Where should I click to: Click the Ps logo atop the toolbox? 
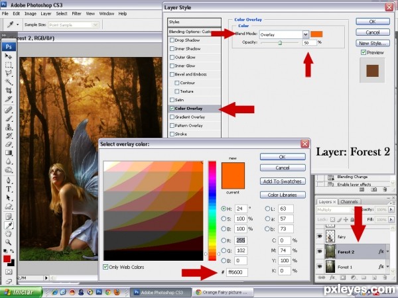[x=9, y=47]
